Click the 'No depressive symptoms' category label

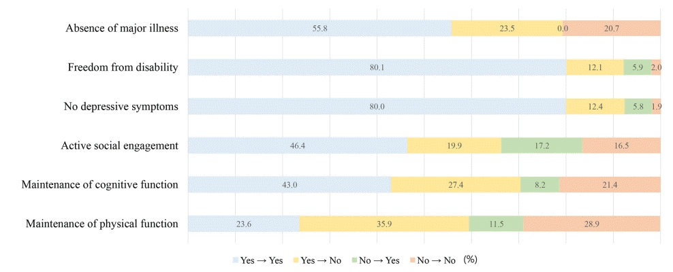click(x=121, y=106)
